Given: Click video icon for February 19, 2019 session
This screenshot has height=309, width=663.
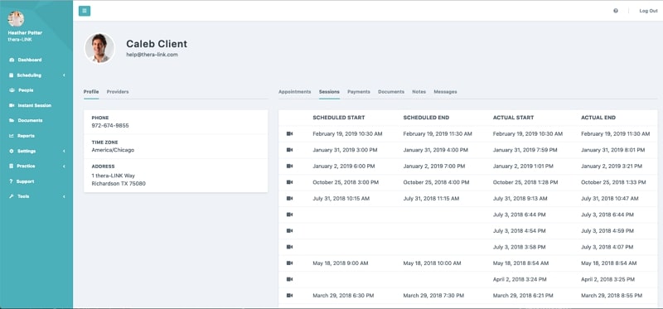Looking at the screenshot, I should [x=289, y=133].
